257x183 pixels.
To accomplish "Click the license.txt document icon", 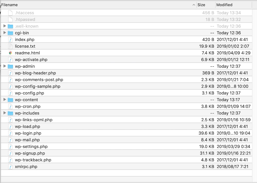I will click(x=10, y=46).
